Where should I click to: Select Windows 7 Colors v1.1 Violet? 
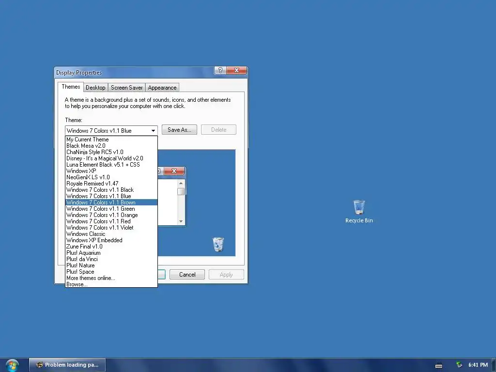111,228
